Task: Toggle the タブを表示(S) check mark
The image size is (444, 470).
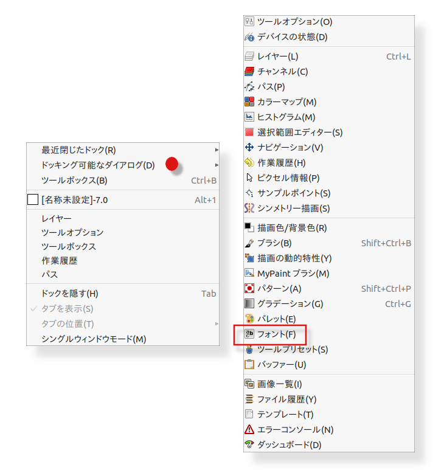Action: click(x=33, y=308)
